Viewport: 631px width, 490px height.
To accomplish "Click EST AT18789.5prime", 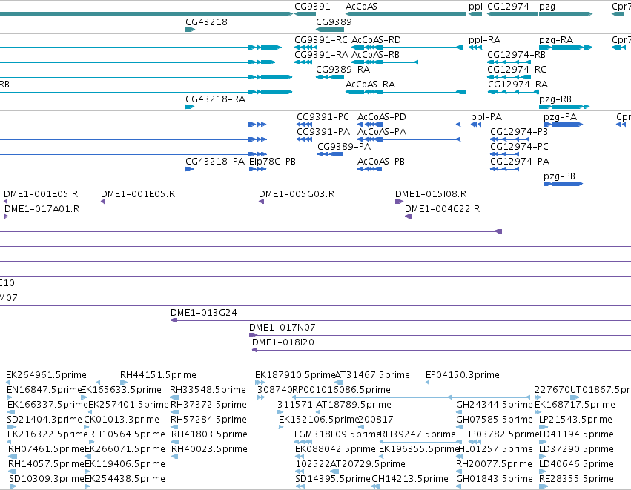I will (354, 405).
